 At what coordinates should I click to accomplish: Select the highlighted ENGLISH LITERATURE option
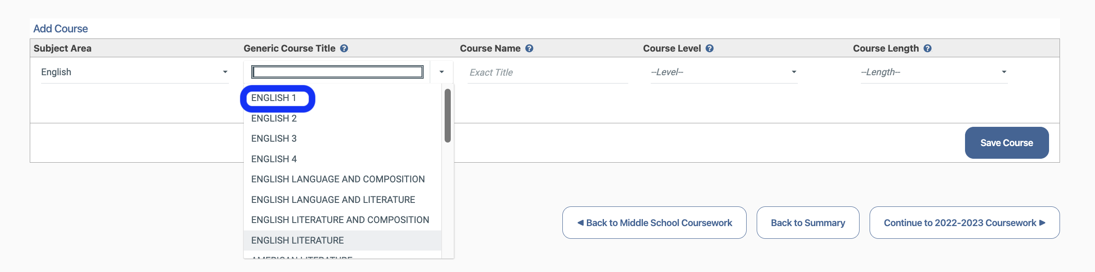point(298,241)
